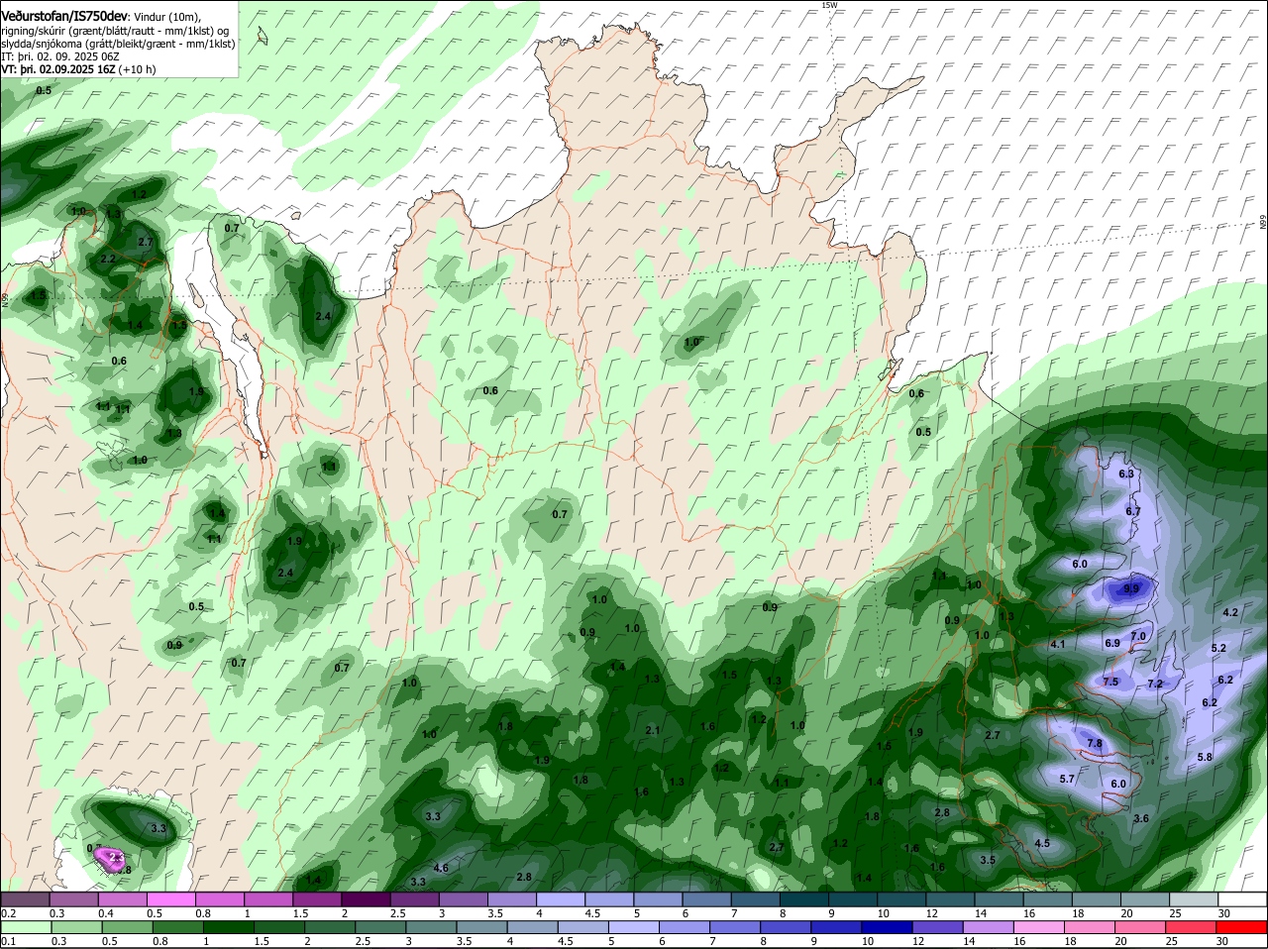
Task: Click the VT valid time line 16Z (+10 h)
Action: tap(78, 69)
